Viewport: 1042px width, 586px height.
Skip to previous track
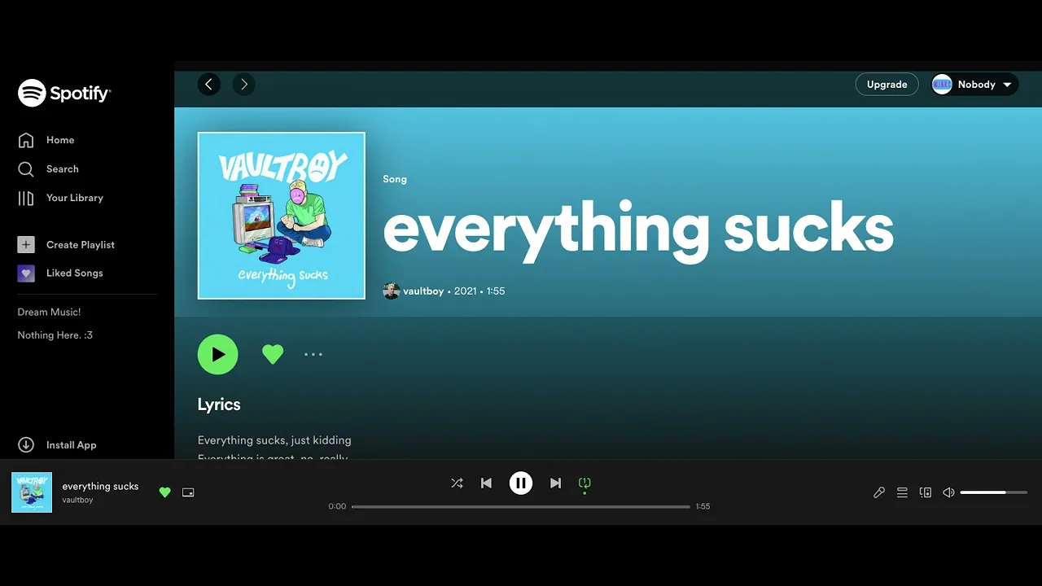486,483
